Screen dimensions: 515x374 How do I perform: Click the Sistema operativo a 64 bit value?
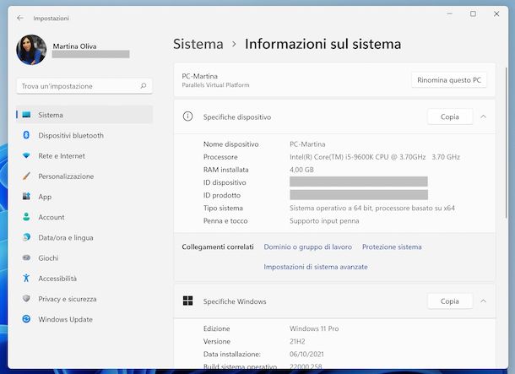pos(372,209)
